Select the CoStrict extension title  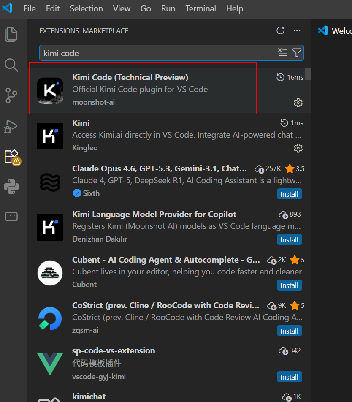(166, 306)
